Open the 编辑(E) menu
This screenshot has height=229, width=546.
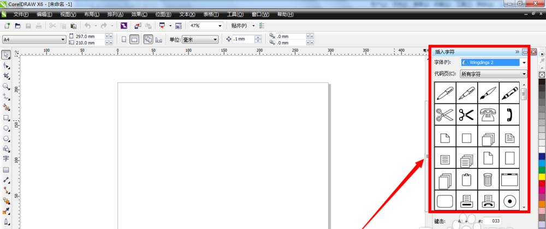45,14
